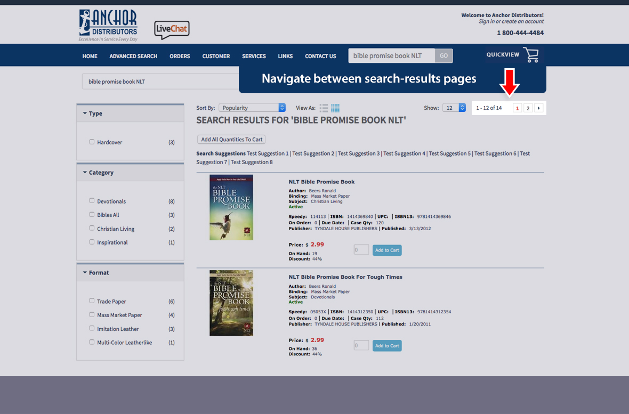Open the Home menu item

90,56
